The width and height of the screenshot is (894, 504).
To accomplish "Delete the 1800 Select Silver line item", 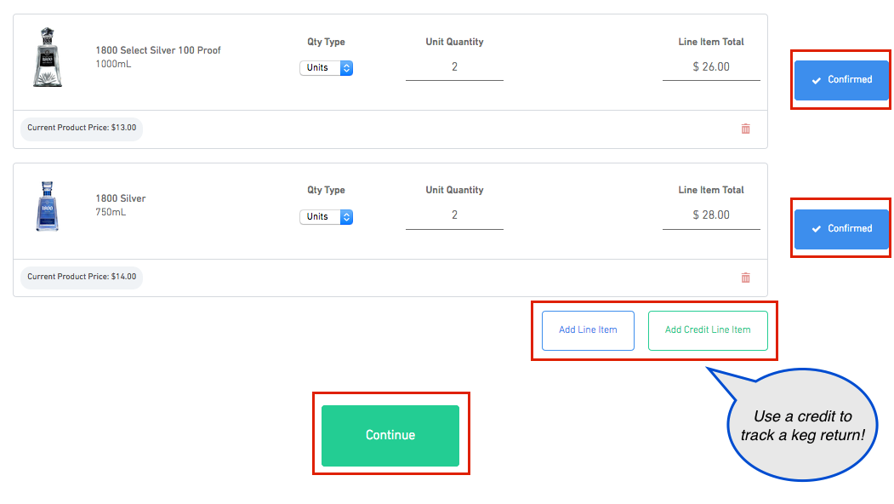I will point(745,129).
